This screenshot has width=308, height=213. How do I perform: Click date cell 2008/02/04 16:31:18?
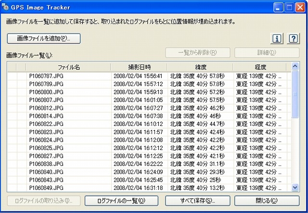point(138,188)
